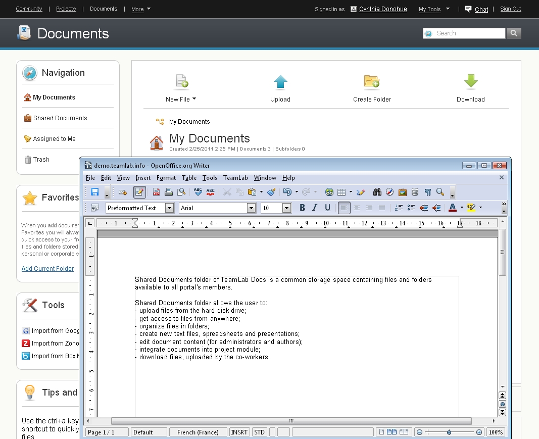
Task: Open Data Sources database icon
Action: click(415, 192)
